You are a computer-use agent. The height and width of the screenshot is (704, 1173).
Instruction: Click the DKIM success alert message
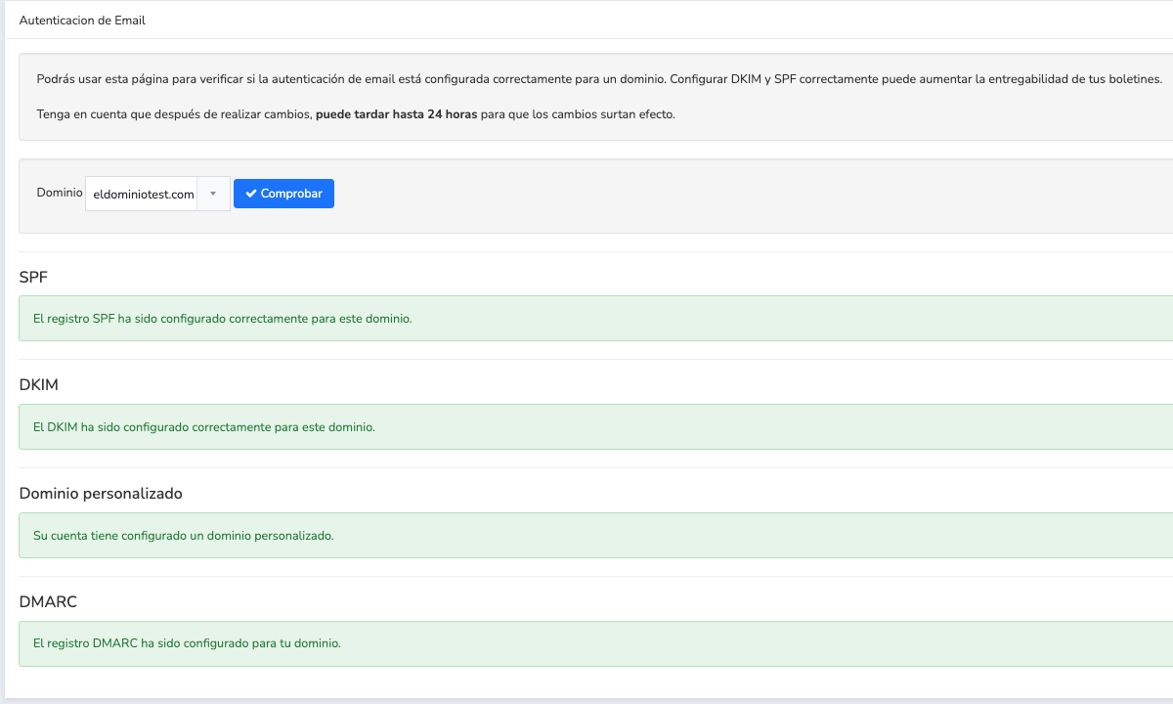tap(203, 427)
